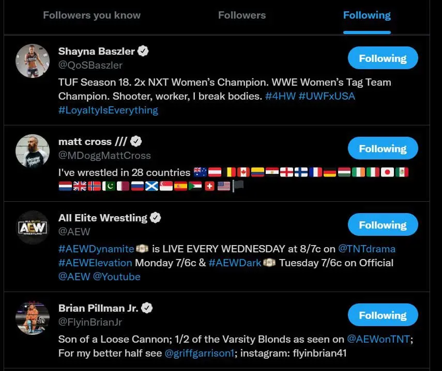Open the @TNTdrama mention link

(x=367, y=249)
